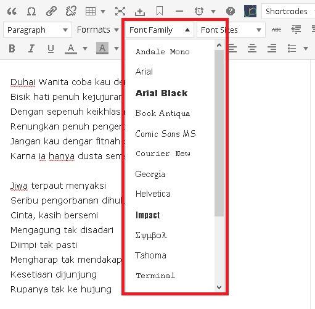Collapse the Font Family dropdown
Image resolution: width=315 pixels, height=309 pixels.
tap(160, 30)
